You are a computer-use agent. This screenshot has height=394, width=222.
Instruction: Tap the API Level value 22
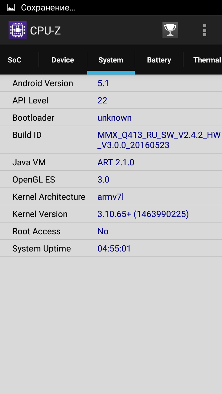click(102, 101)
